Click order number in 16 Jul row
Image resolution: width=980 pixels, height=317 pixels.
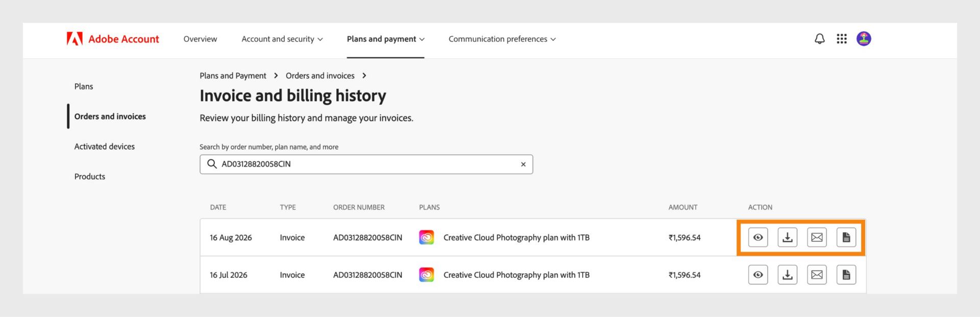(367, 275)
